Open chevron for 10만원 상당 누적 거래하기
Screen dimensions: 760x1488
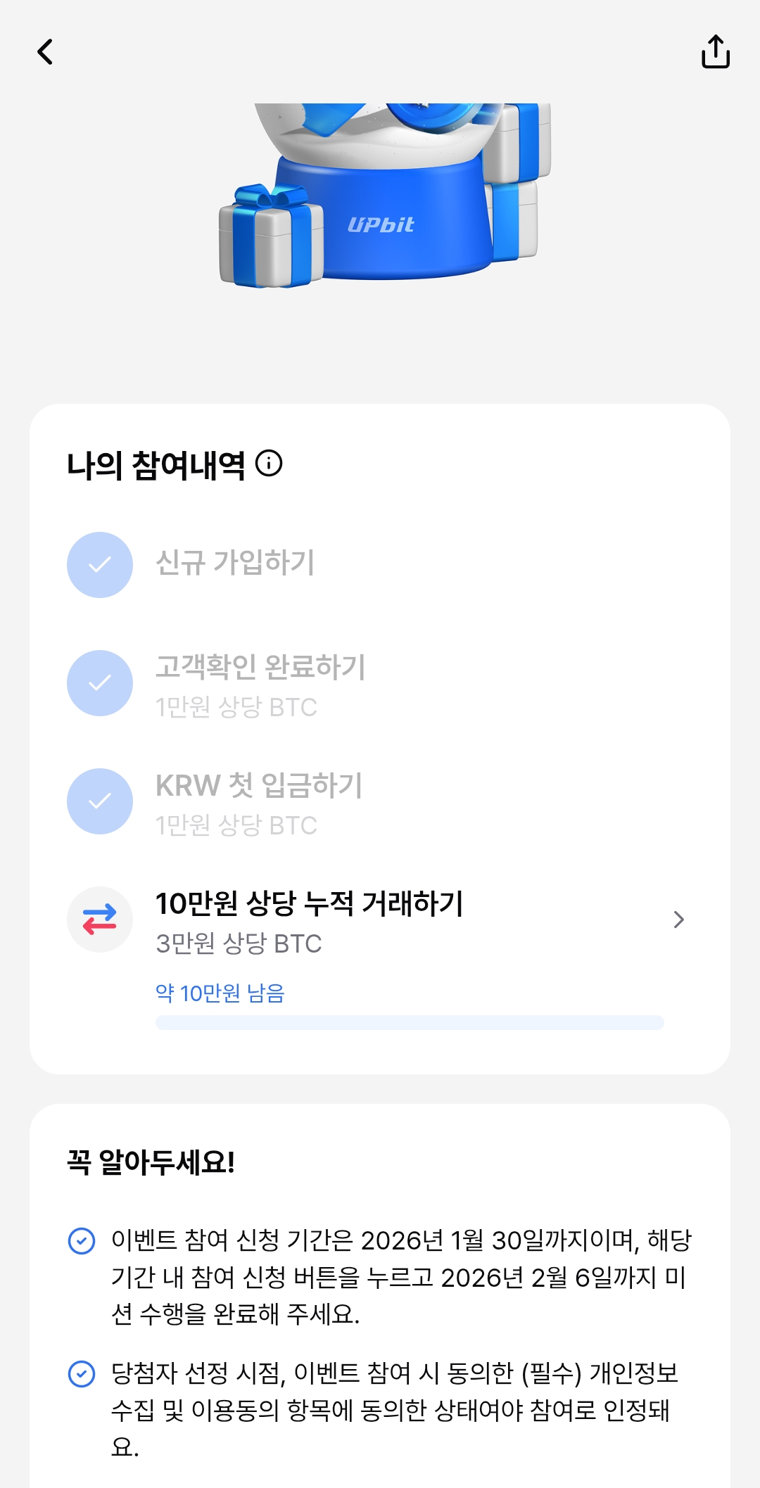coord(678,920)
